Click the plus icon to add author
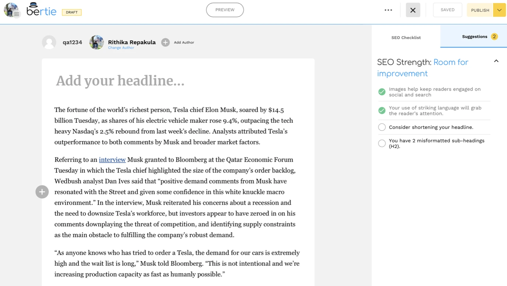This screenshot has height=286, width=507. [x=165, y=42]
